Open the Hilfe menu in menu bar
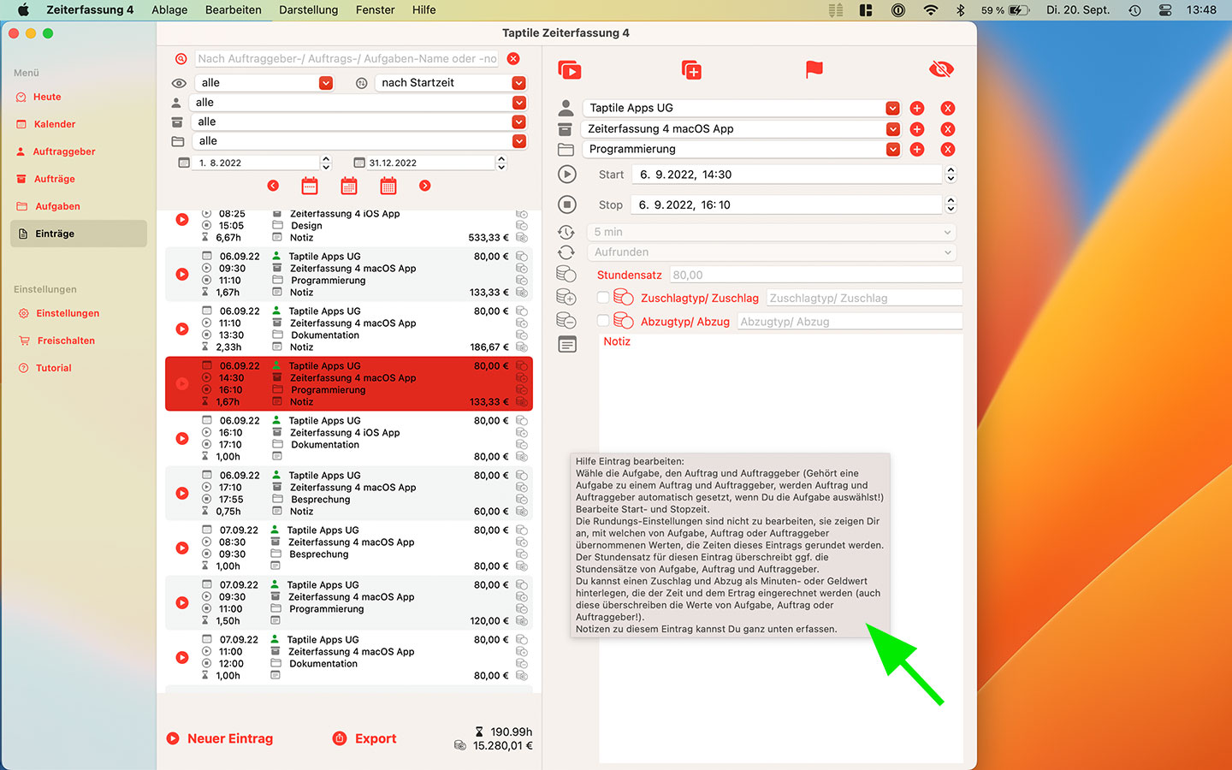 423,10
